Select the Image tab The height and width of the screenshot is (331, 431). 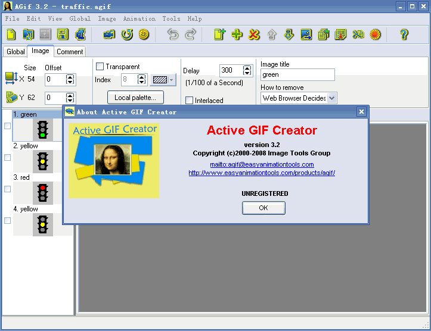(x=41, y=51)
